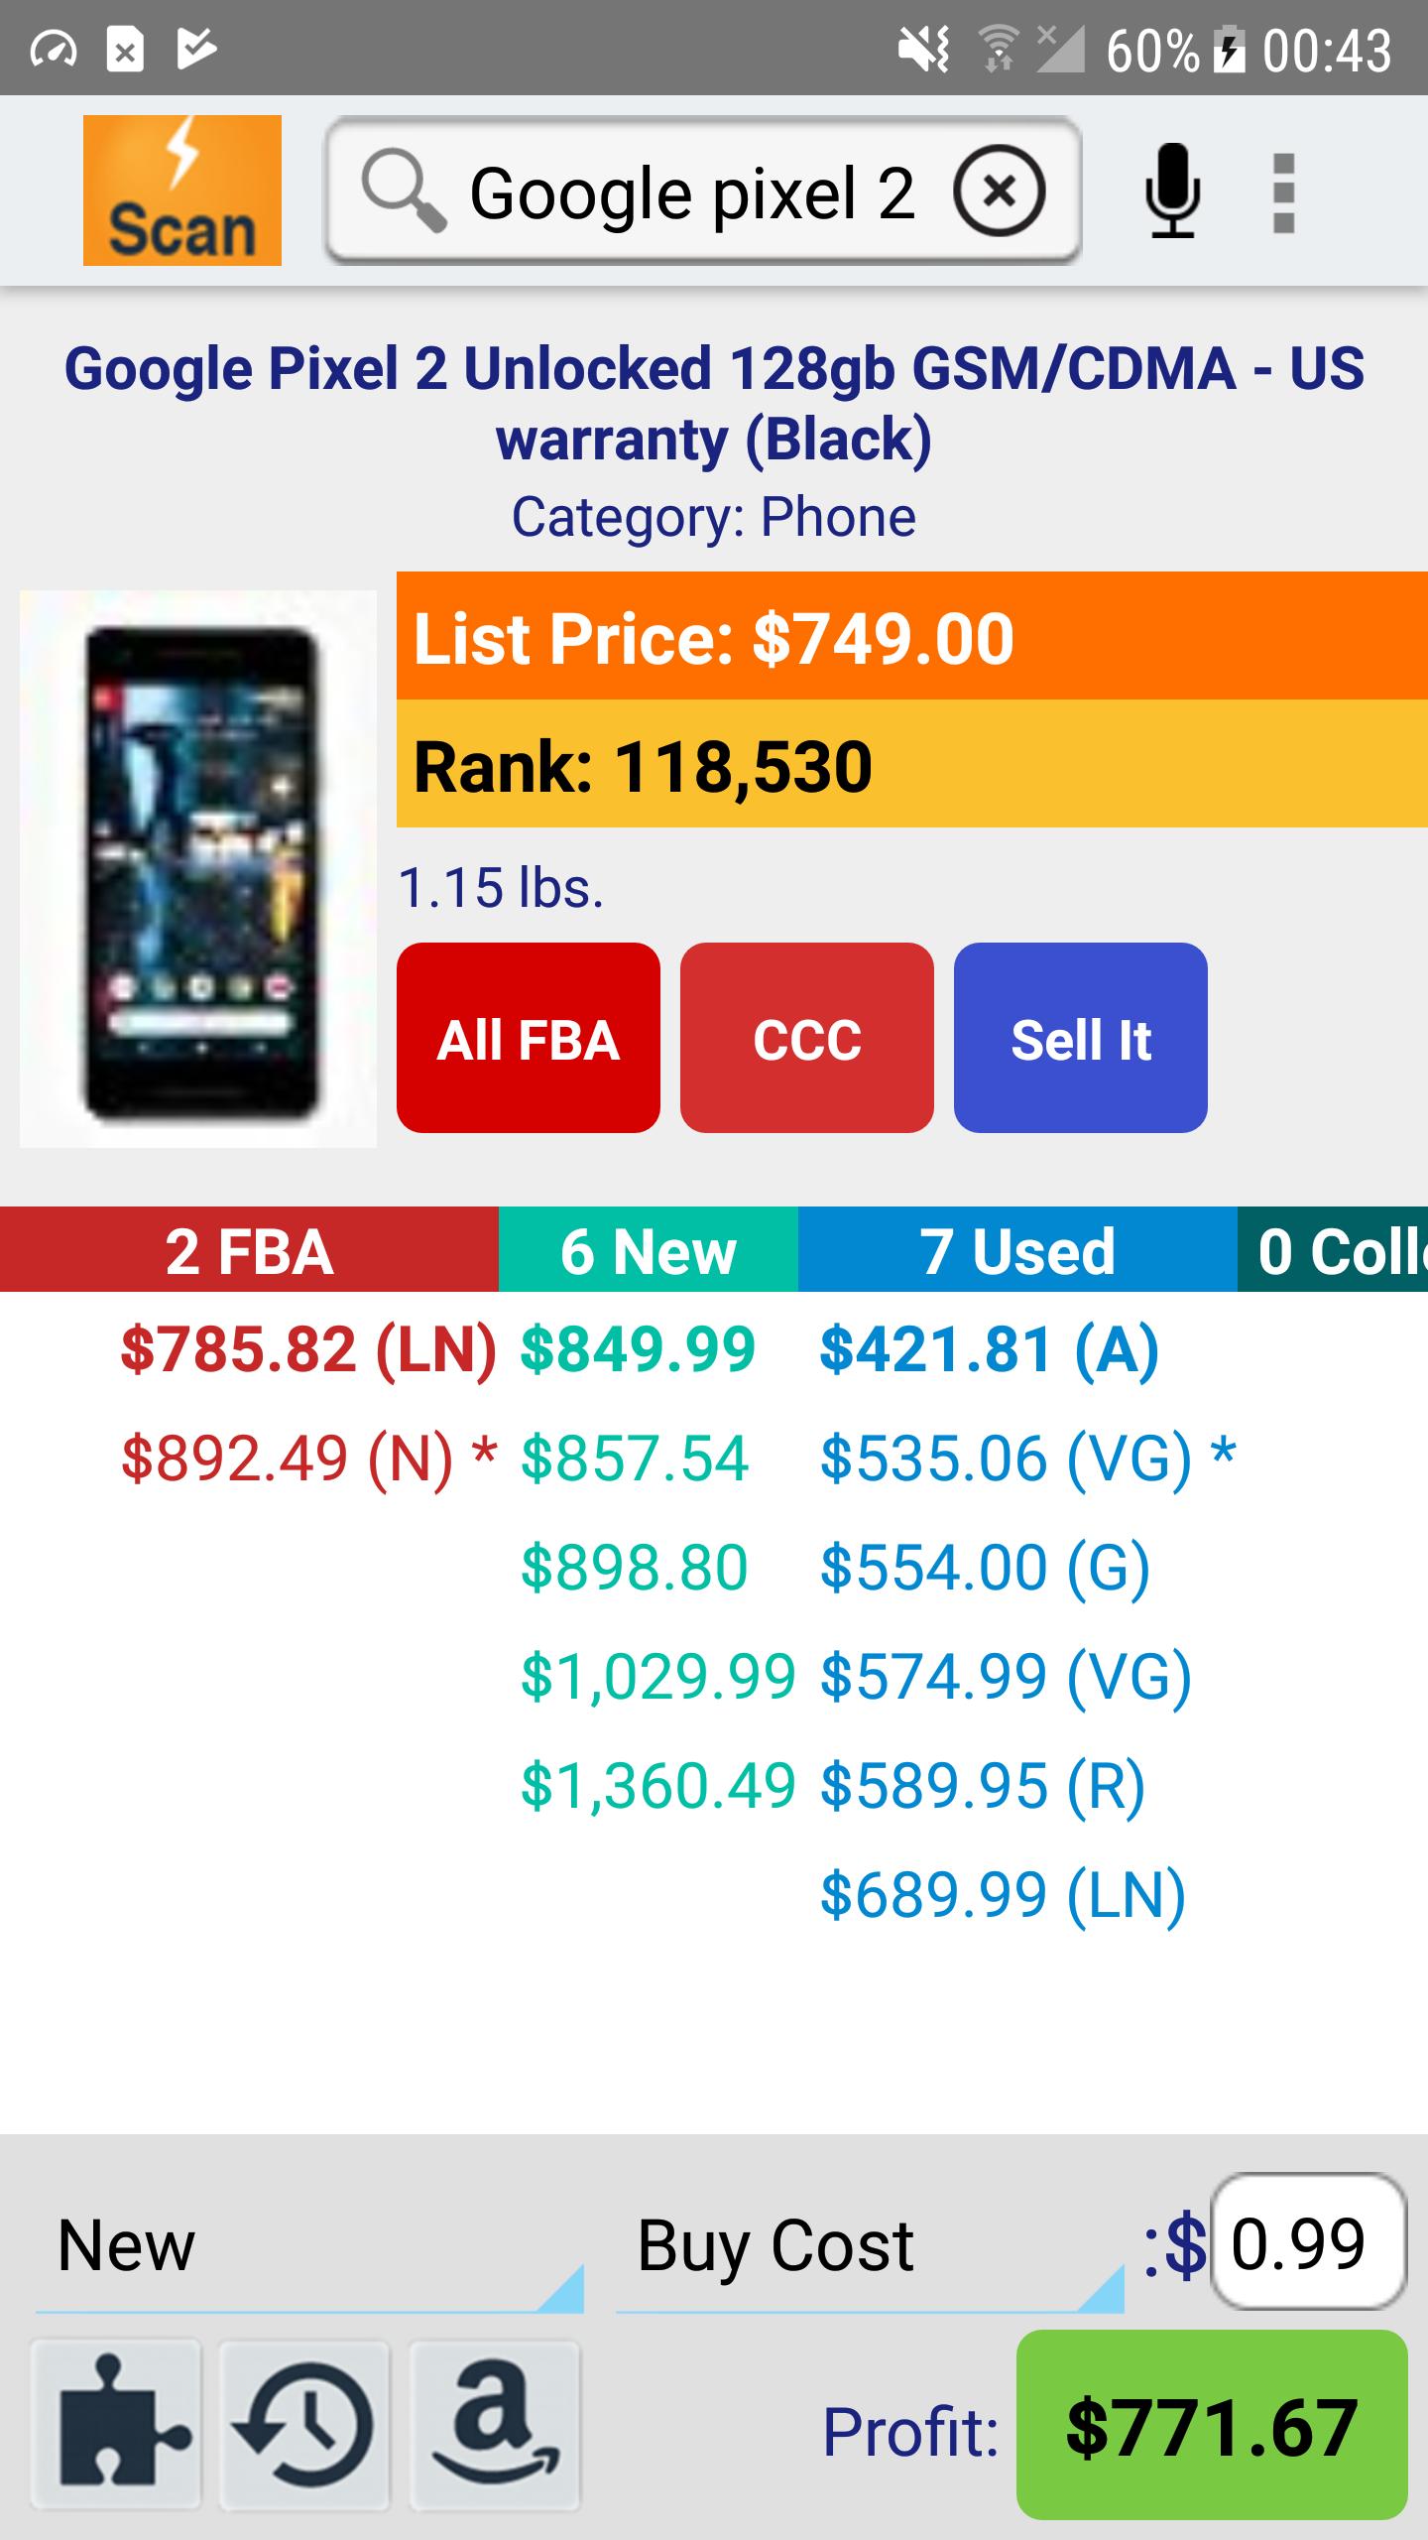Screen dimensions: 1428x2540
Task: Open the three-dot overflow menu
Action: click(1283, 192)
